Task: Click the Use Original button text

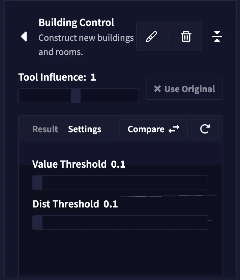Action: coord(190,89)
